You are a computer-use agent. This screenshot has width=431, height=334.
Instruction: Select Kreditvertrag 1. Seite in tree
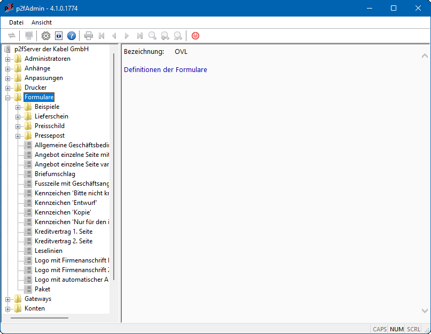[63, 232]
